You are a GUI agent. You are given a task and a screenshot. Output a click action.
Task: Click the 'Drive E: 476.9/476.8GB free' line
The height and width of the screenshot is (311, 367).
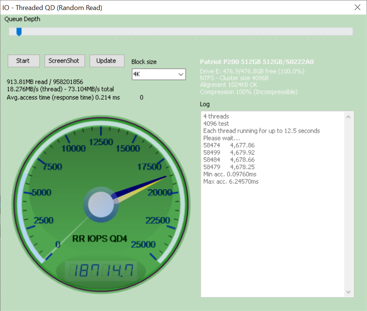pyautogui.click(x=252, y=71)
